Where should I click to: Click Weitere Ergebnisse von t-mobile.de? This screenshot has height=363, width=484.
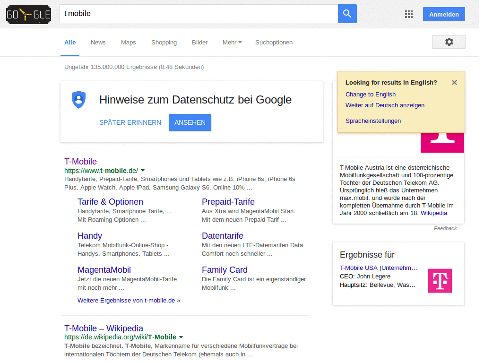tap(129, 300)
